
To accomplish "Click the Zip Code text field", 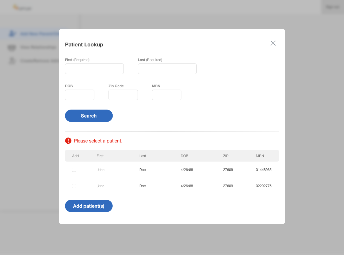I will (123, 95).
